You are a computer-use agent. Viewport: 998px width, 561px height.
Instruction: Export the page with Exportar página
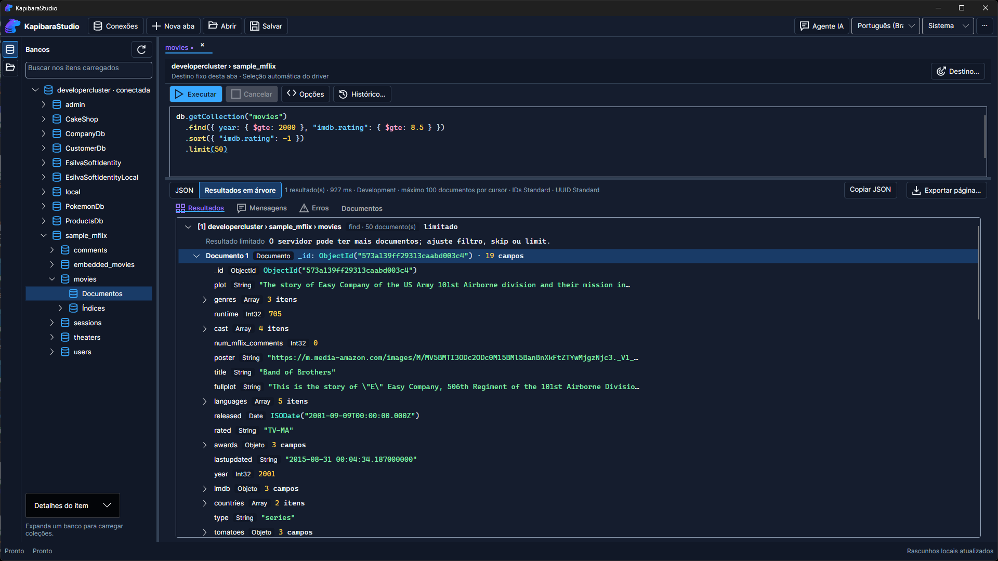click(x=947, y=190)
